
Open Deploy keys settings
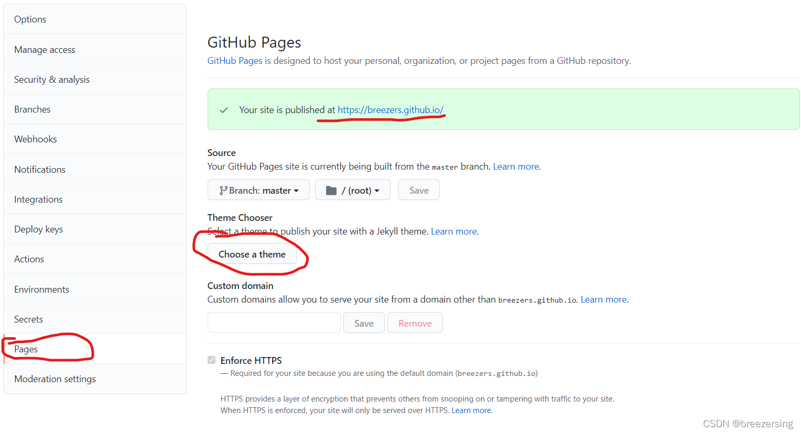[95, 229]
